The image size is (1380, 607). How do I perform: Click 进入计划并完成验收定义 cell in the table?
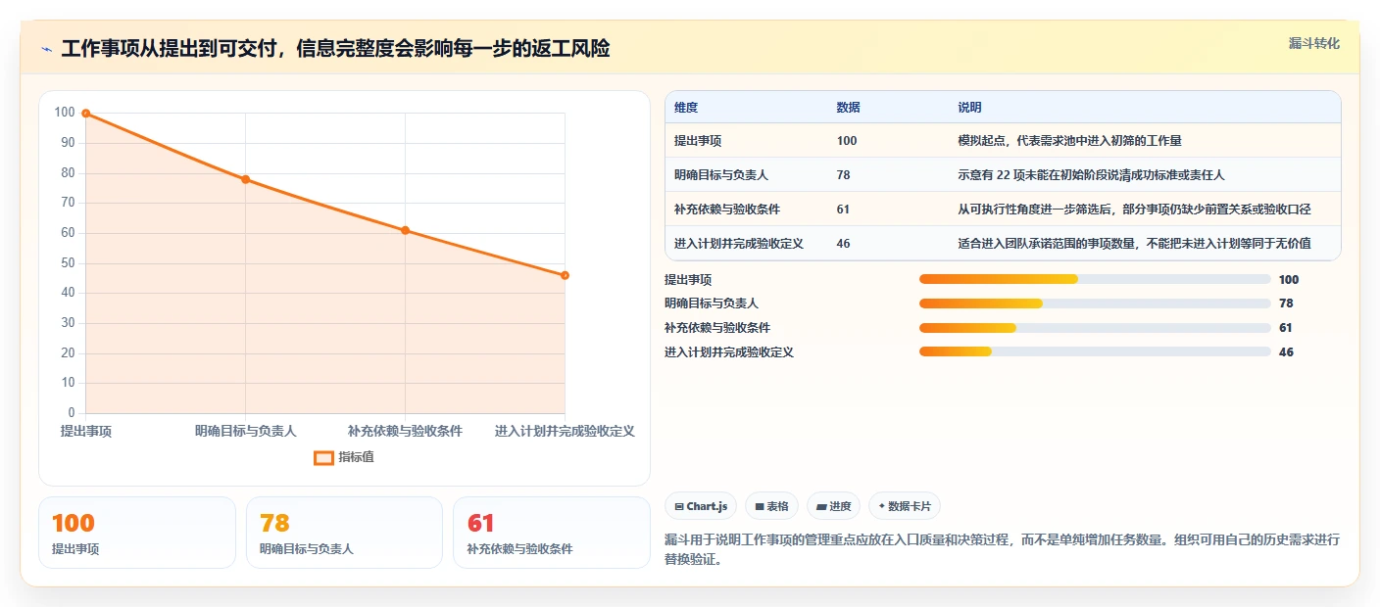(x=739, y=244)
